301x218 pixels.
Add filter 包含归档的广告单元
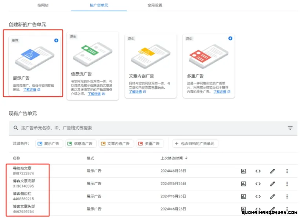[x=195, y=144]
